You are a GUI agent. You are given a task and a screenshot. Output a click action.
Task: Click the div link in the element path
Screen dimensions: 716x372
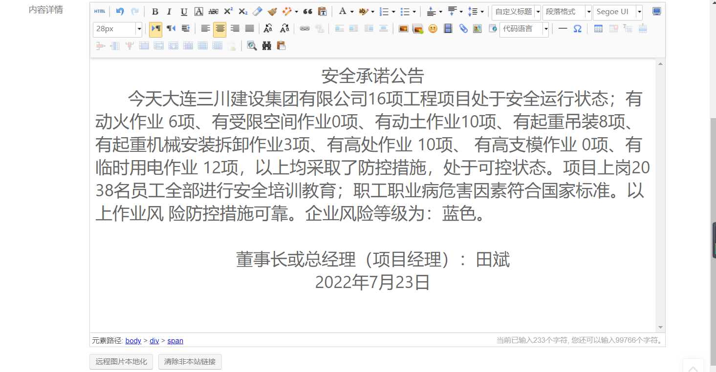point(154,341)
